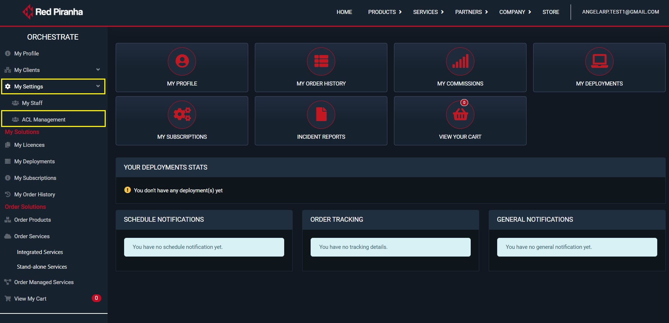The image size is (669, 323).
Task: Open the MY PROFILE dashboard card
Action: 182,68
